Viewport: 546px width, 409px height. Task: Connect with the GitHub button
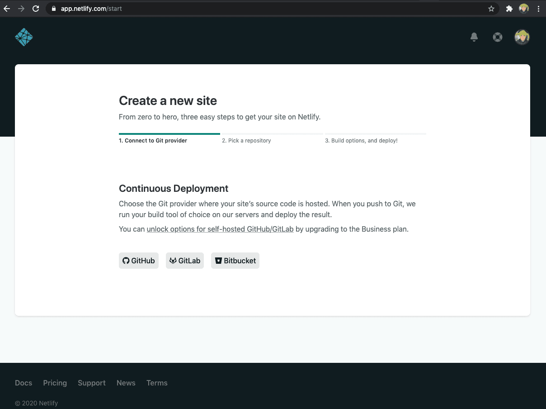click(x=139, y=261)
